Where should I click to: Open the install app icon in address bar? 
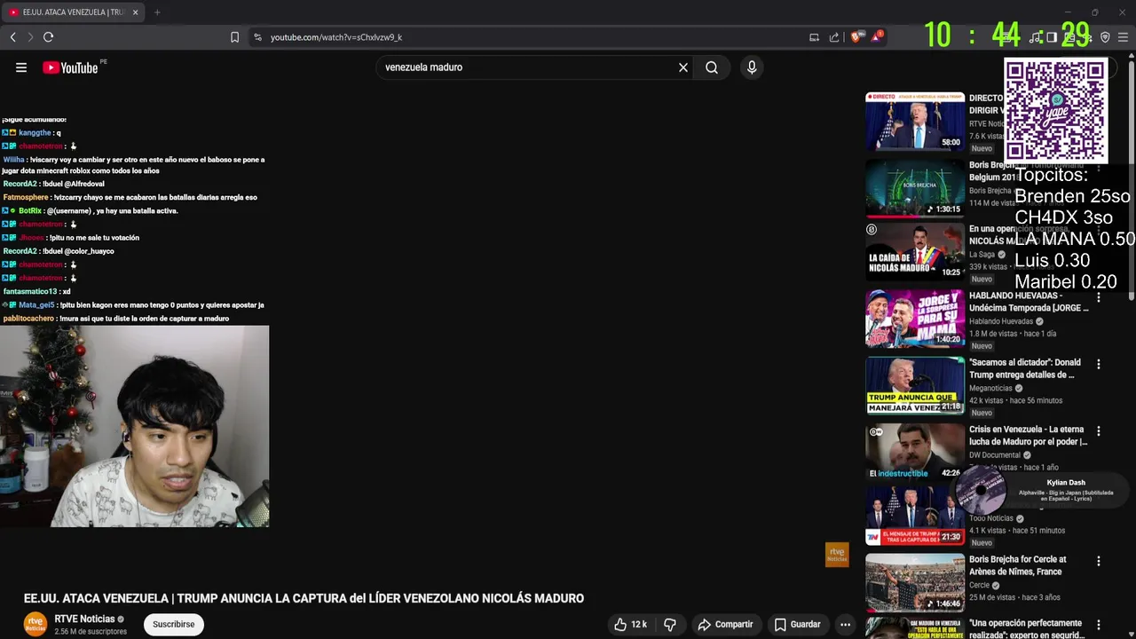click(x=814, y=37)
